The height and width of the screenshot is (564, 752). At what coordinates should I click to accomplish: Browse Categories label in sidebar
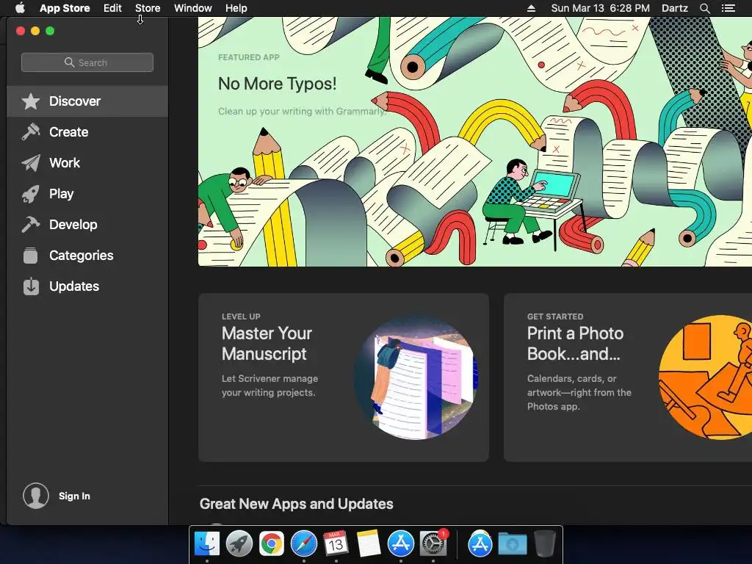click(82, 256)
